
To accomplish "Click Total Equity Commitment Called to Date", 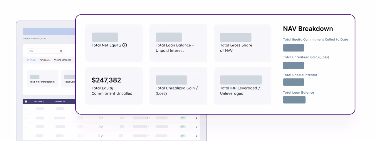I will pos(315,39).
